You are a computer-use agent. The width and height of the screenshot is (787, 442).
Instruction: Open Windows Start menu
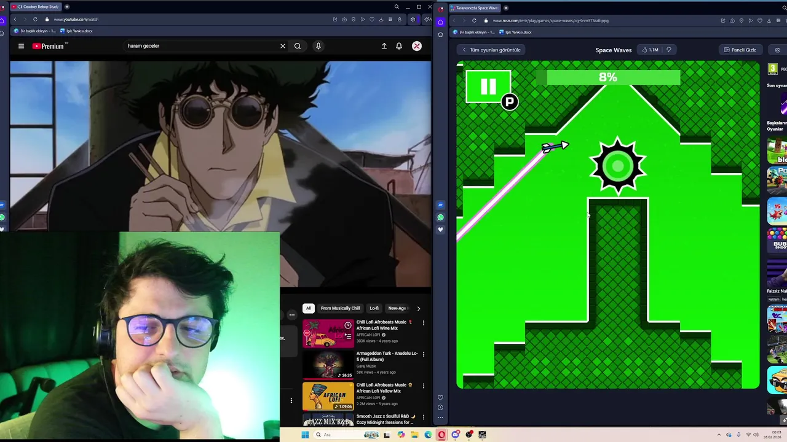[305, 435]
